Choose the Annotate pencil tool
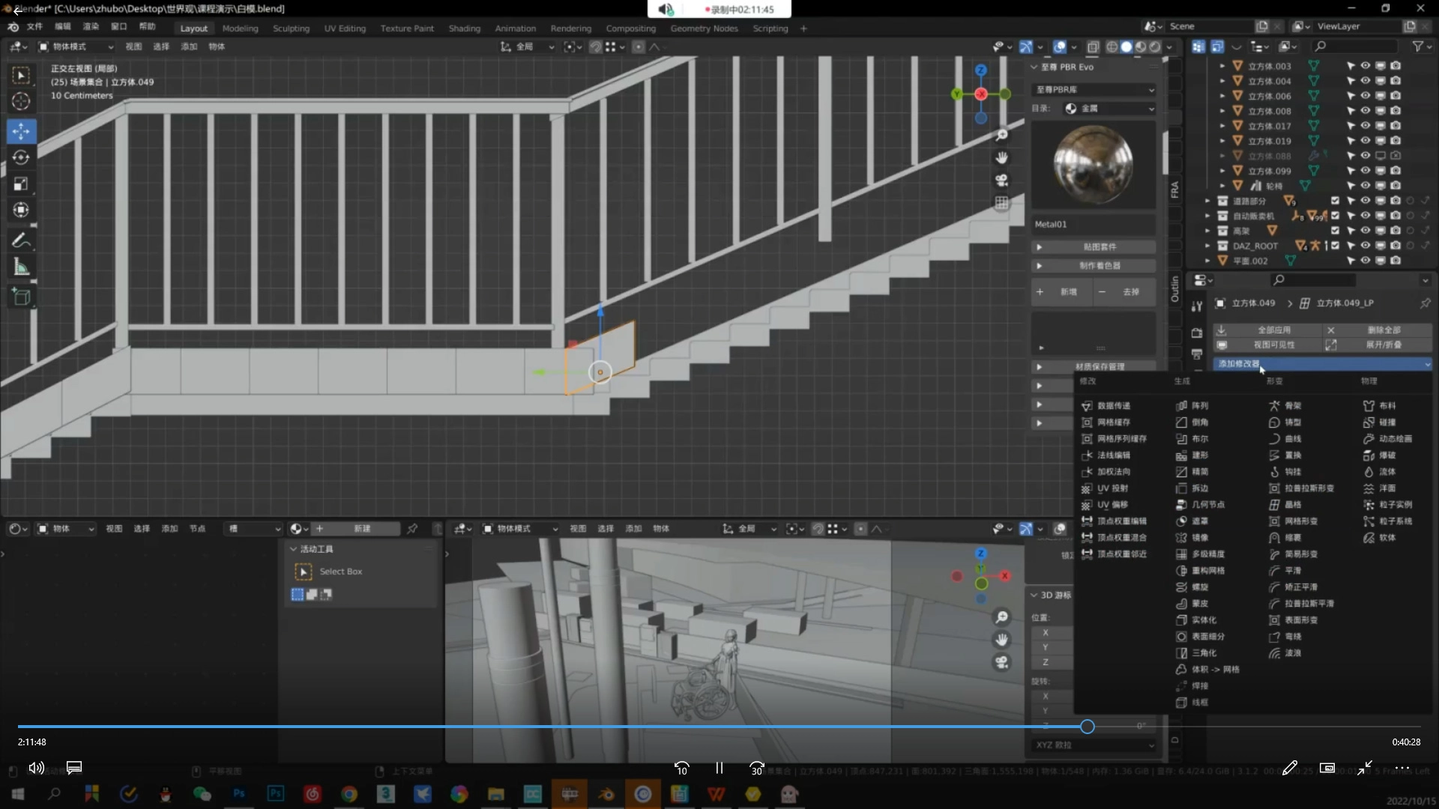 (x=21, y=240)
